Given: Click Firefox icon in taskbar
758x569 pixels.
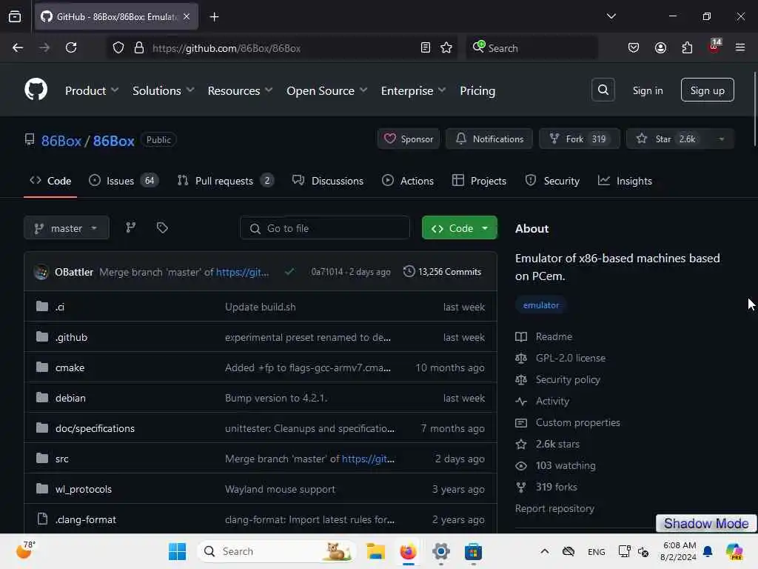Looking at the screenshot, I should [408, 551].
